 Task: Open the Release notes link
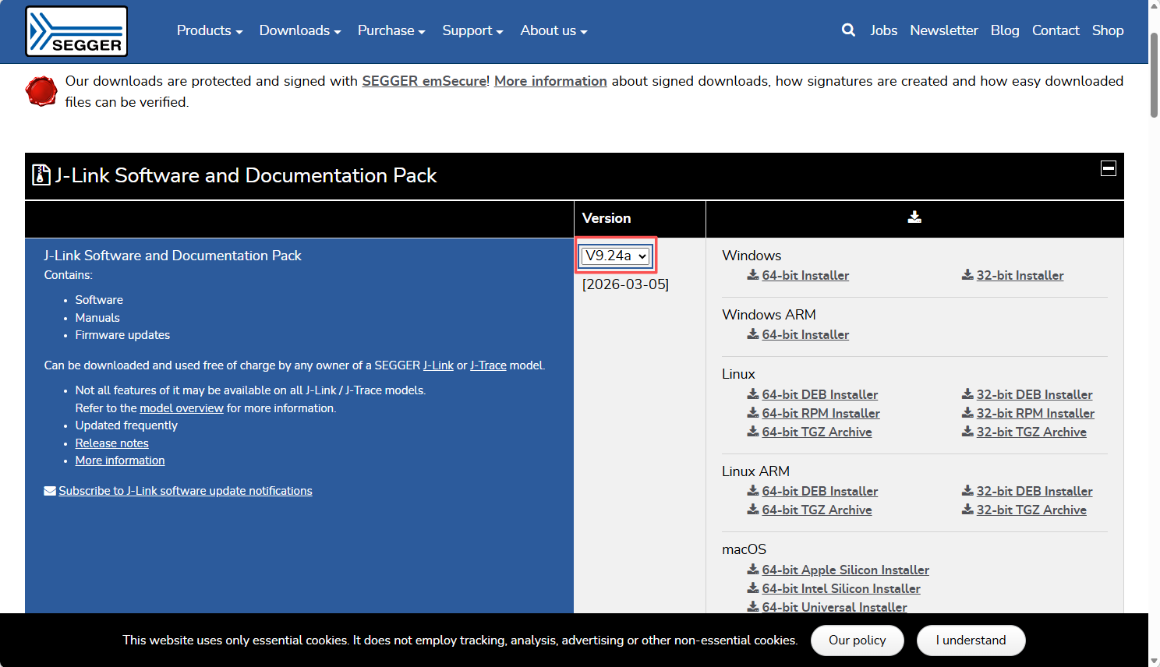coord(111,443)
